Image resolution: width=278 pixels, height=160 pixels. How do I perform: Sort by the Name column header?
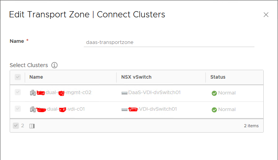pyautogui.click(x=36, y=77)
